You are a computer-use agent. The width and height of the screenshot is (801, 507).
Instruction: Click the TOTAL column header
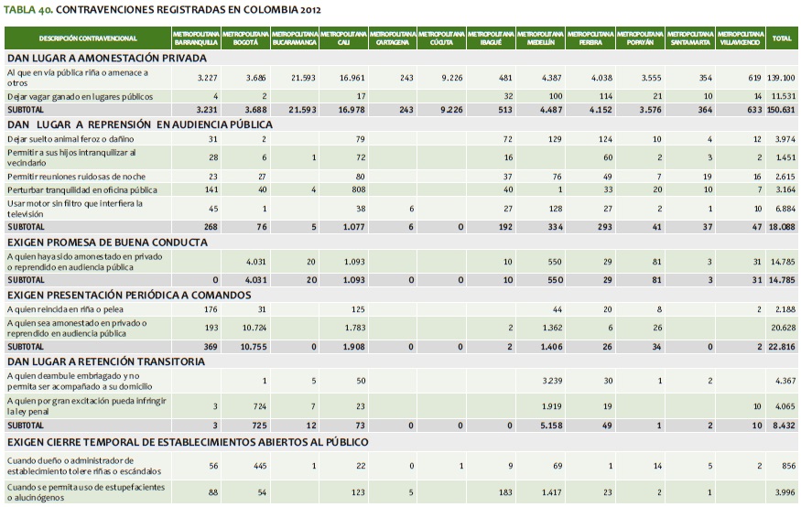tap(782, 38)
